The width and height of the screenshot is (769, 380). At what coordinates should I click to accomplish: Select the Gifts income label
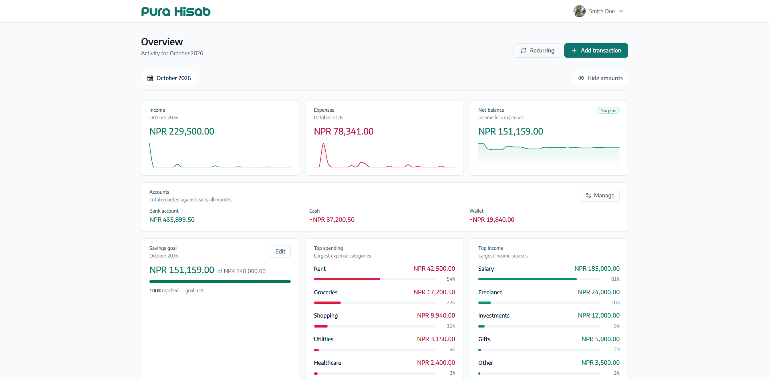coord(484,339)
